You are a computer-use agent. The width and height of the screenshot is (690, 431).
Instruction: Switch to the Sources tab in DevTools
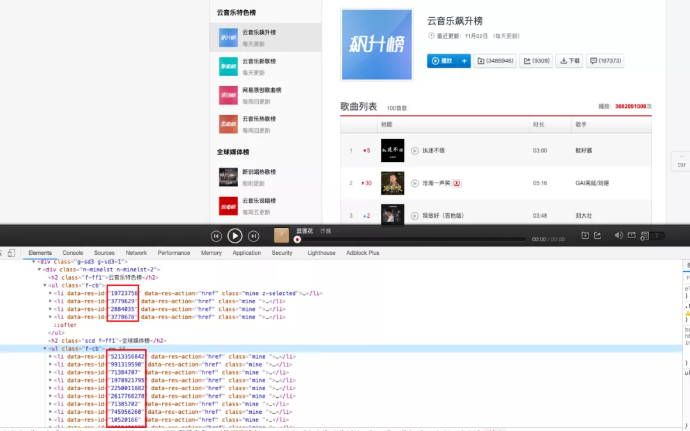104,253
